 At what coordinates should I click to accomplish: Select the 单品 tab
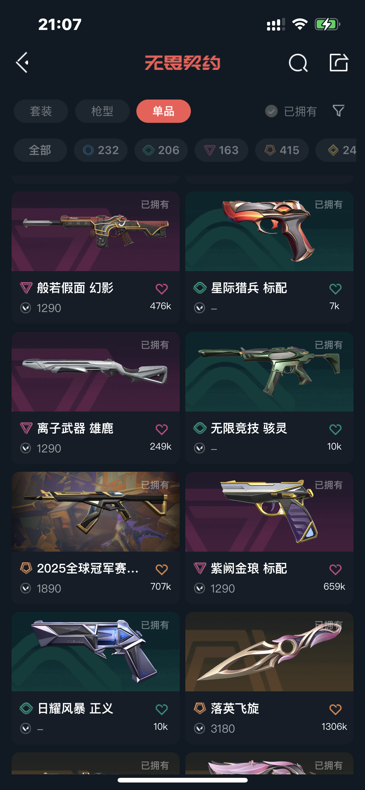[163, 111]
